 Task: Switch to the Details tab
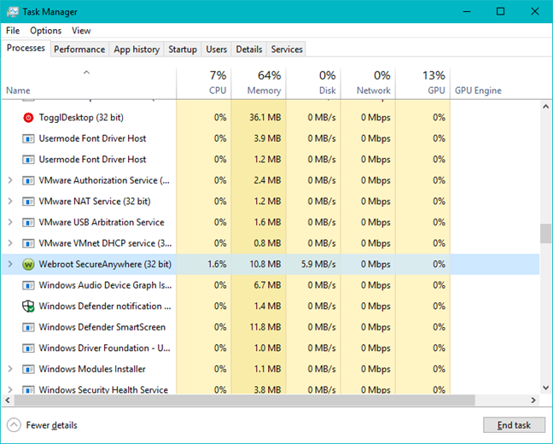(x=249, y=50)
